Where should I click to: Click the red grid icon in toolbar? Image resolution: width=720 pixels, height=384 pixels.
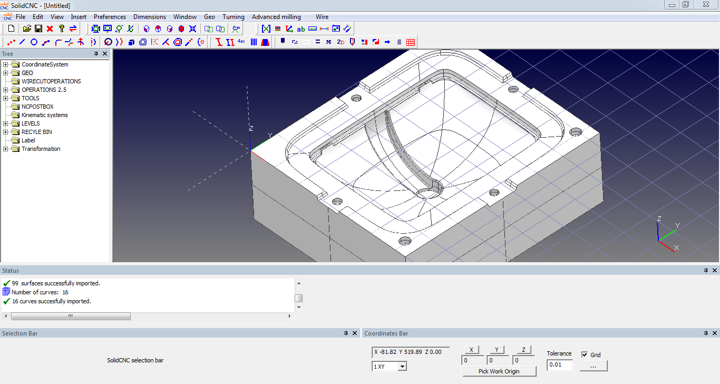pos(411,42)
